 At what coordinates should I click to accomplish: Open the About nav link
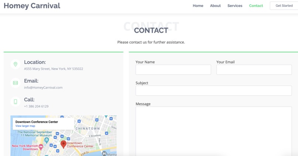click(x=215, y=6)
